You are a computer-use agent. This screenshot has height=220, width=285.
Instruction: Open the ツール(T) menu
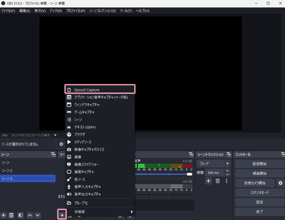click(x=126, y=11)
